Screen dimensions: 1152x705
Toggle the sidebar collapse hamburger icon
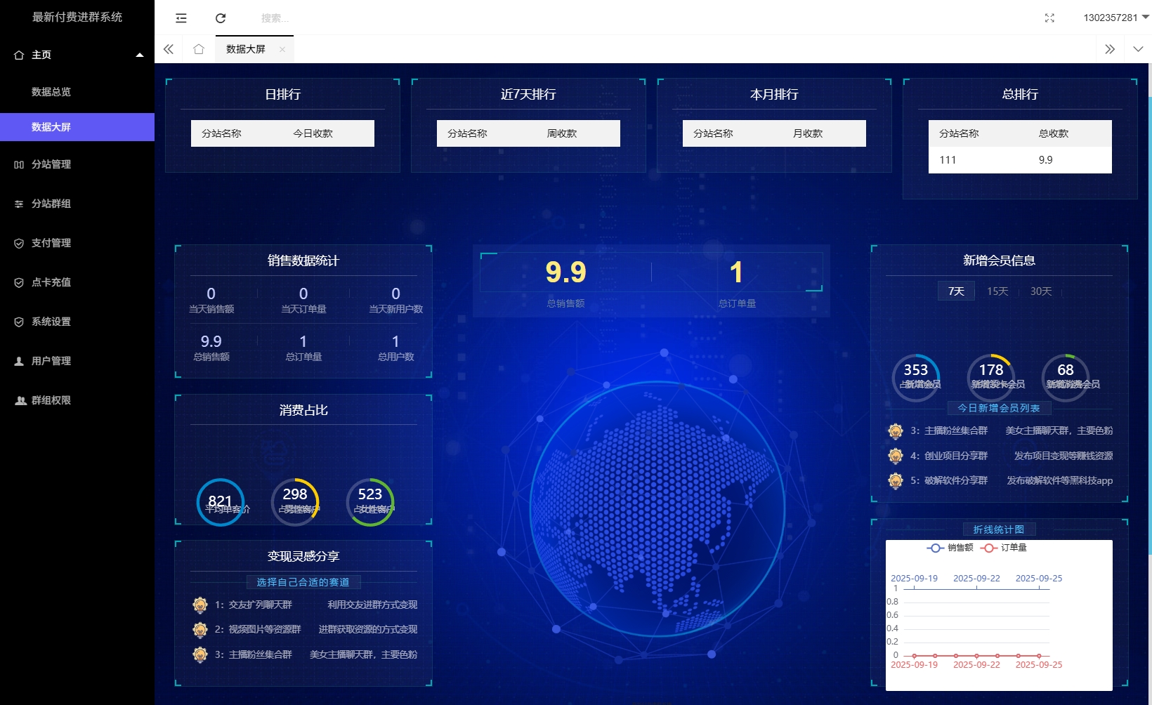(x=181, y=18)
